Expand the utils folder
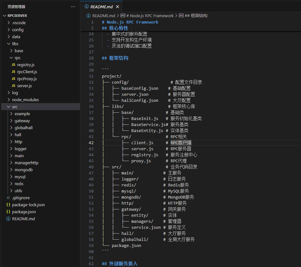Image resolution: width=301 pixels, height=267 pixels. click(x=11, y=191)
